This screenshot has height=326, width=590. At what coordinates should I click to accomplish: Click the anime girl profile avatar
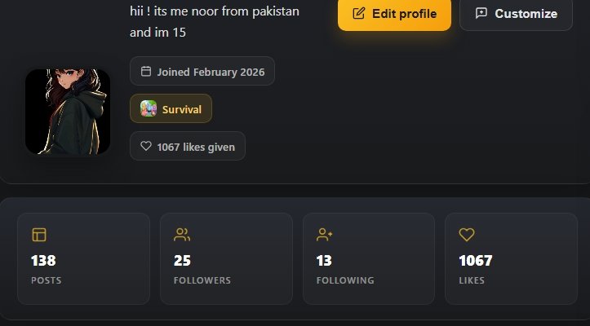(68, 112)
